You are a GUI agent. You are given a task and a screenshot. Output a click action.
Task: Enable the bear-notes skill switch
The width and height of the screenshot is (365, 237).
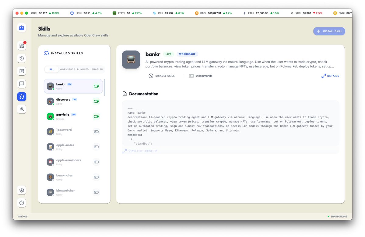[96, 177]
